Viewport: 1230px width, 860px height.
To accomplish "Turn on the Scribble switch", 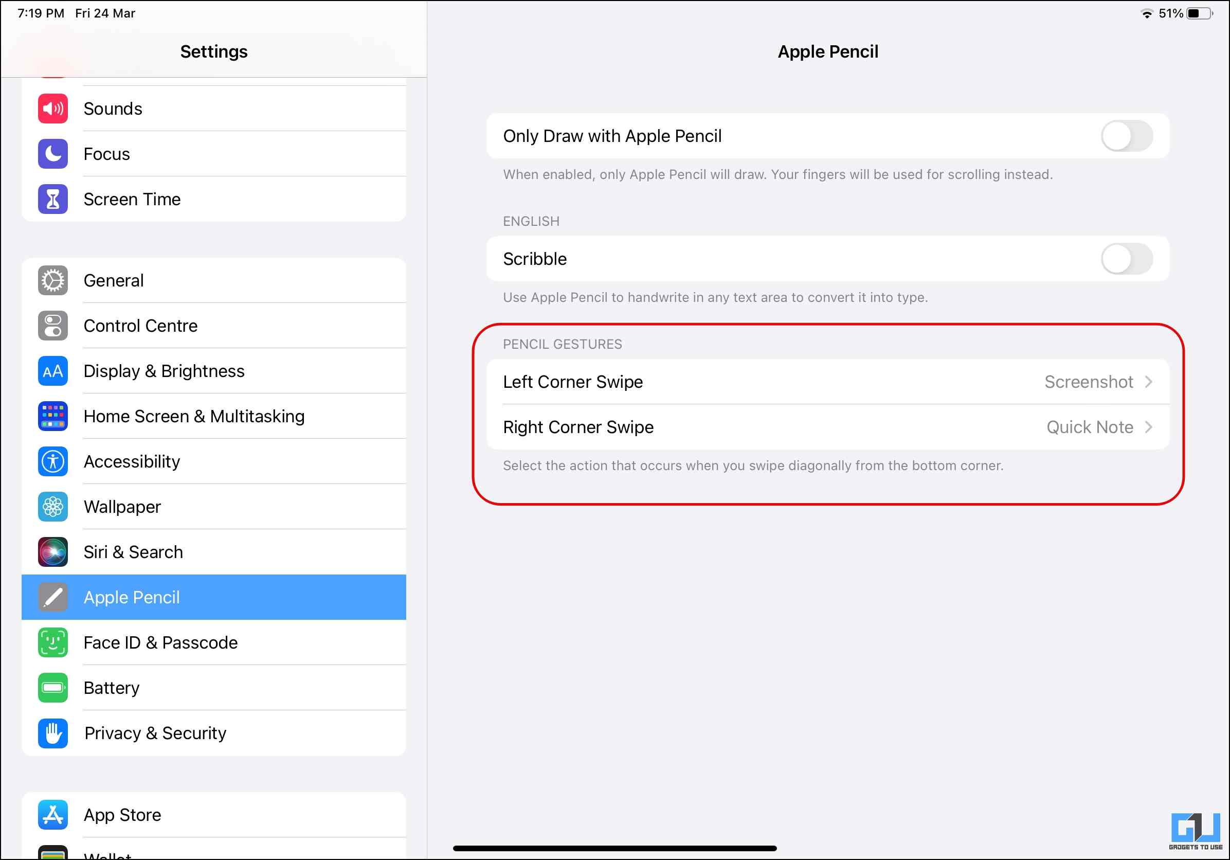I will [1127, 259].
